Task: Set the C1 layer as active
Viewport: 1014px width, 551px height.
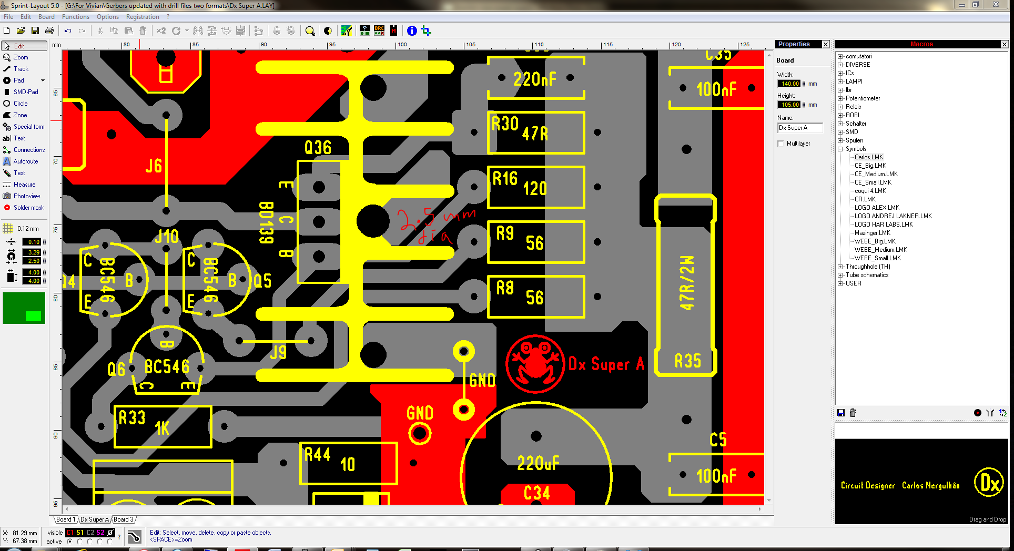Action: coord(69,542)
